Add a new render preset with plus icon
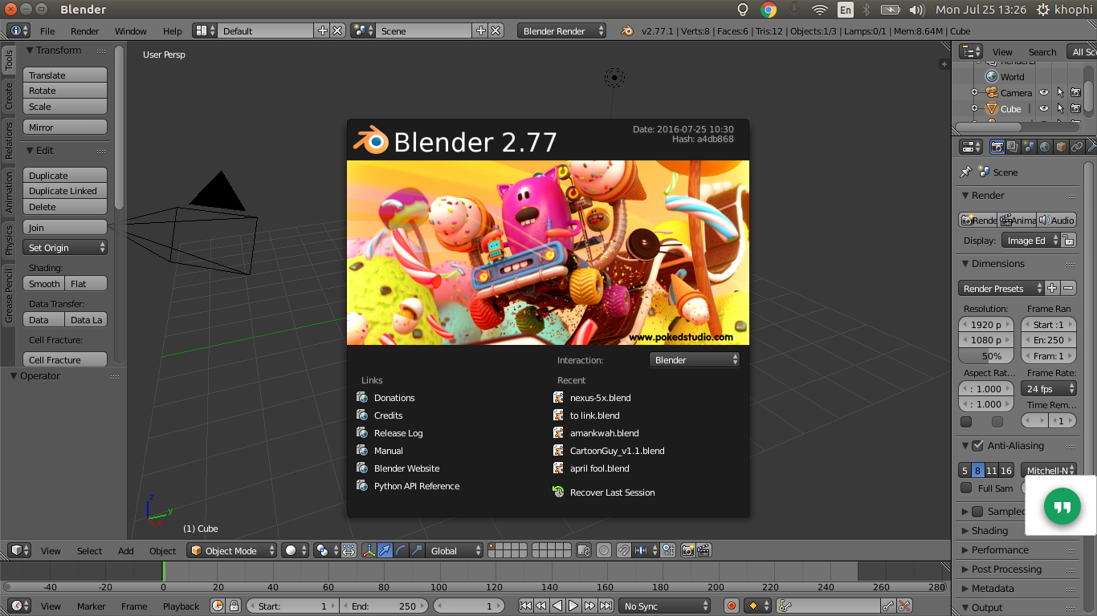 1052,288
